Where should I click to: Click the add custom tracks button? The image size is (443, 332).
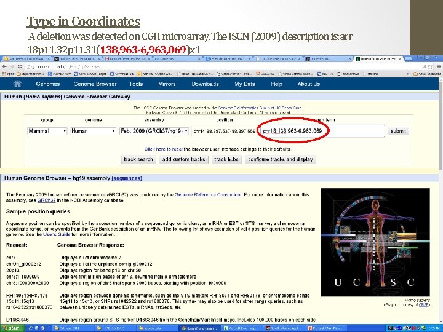point(183,159)
